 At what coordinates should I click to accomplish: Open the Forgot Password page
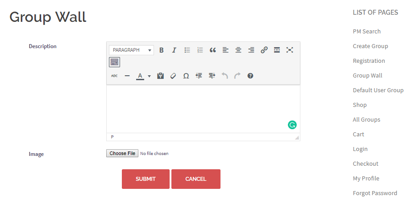pos(375,193)
